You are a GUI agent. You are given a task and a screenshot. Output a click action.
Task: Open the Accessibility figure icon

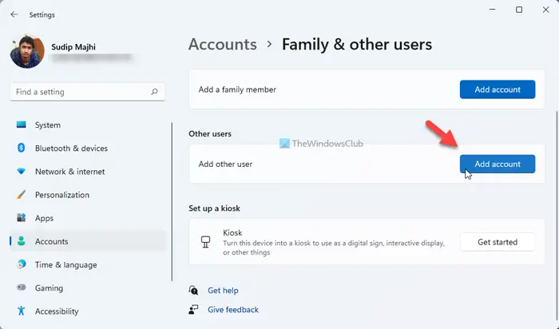(21, 311)
